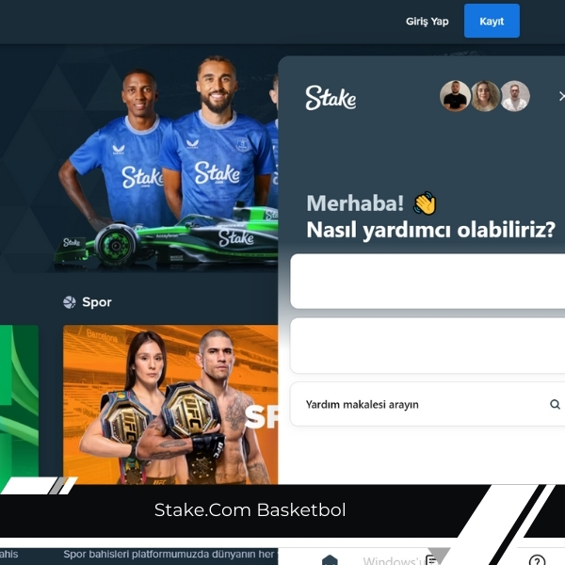Switch to the Home tab in chat widget

tap(330, 560)
